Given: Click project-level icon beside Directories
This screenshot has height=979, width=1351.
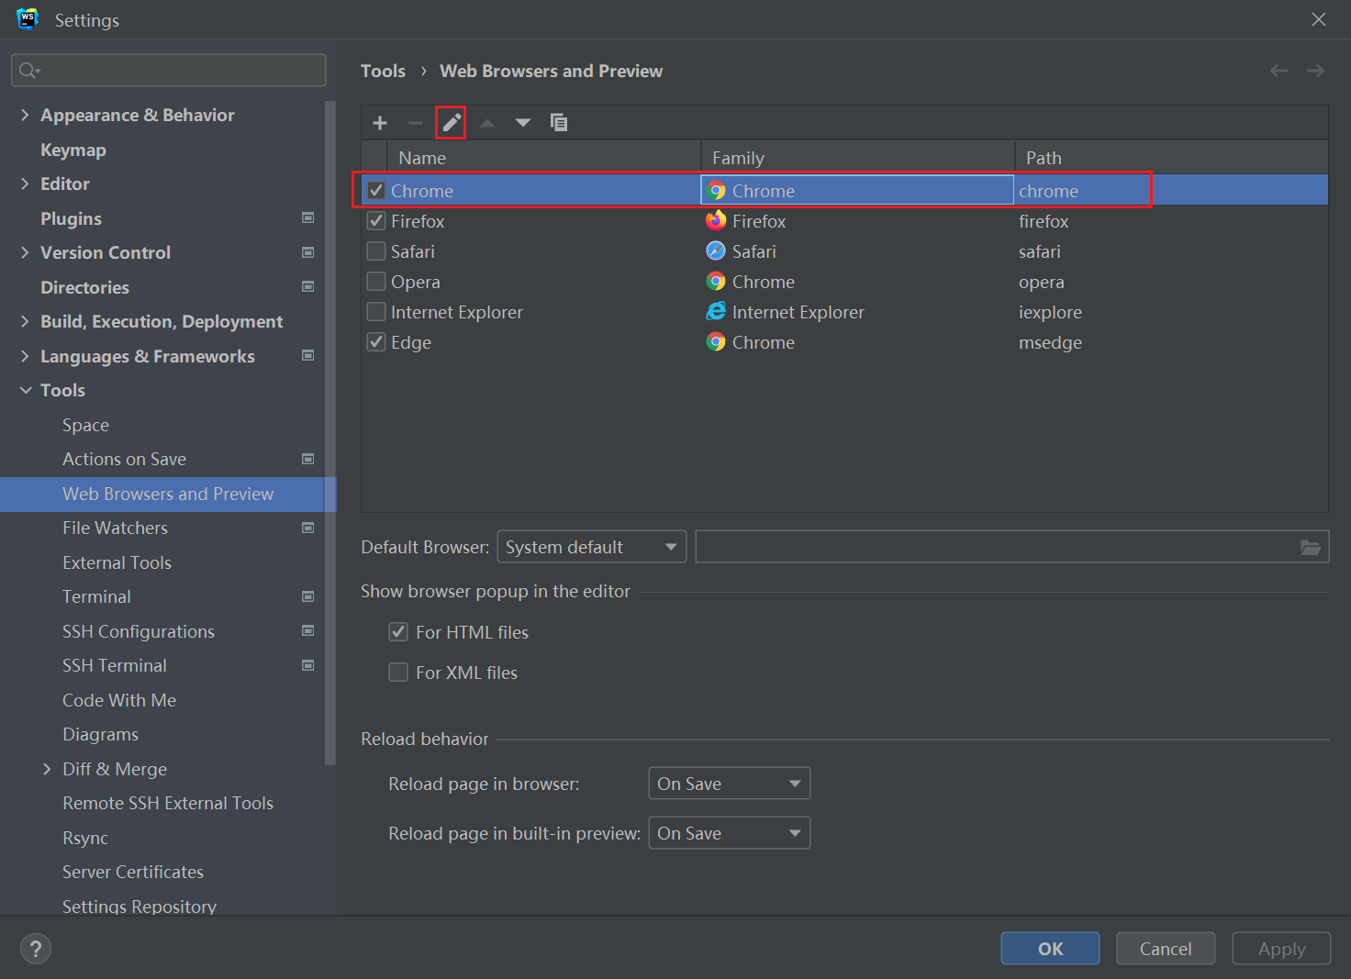Looking at the screenshot, I should [x=308, y=287].
